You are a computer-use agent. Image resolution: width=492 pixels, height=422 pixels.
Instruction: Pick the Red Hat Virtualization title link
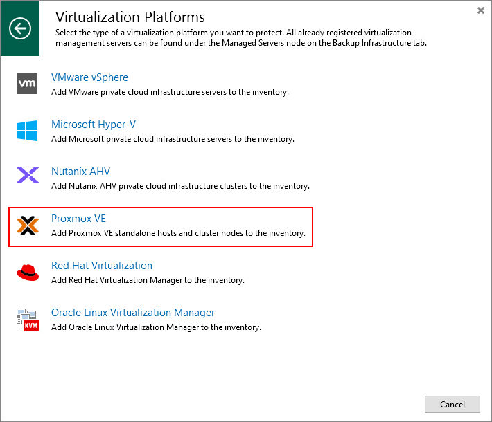click(102, 266)
